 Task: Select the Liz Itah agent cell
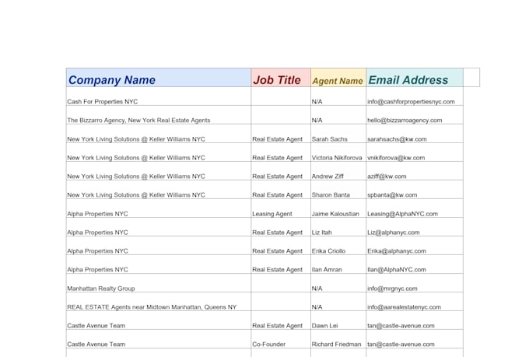coord(338,227)
